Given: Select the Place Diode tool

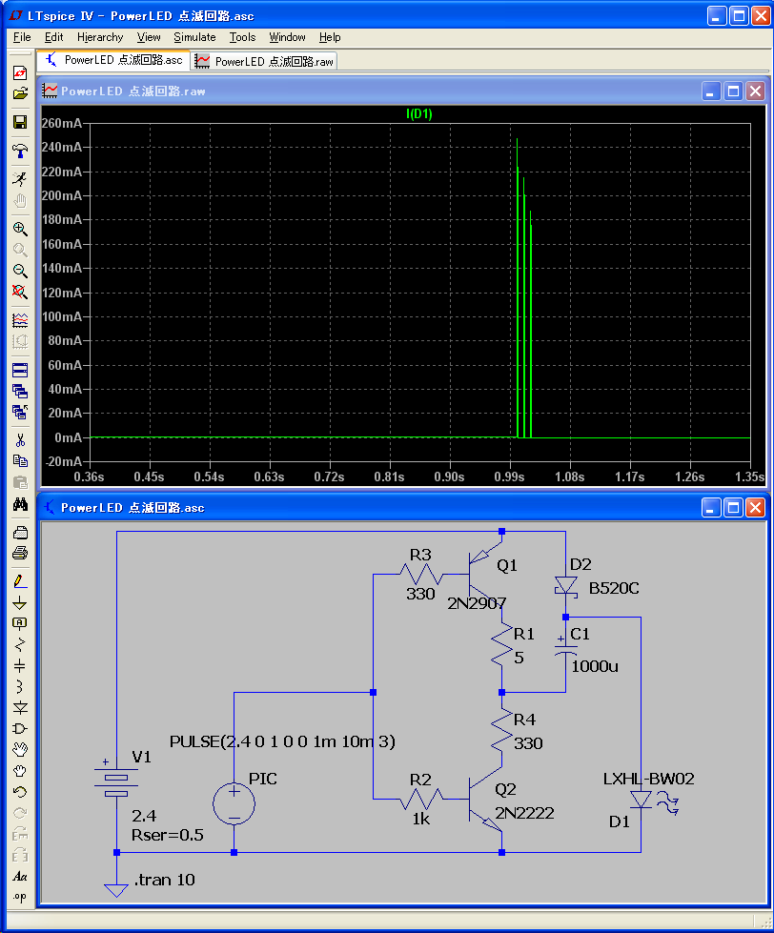Looking at the screenshot, I should 20,707.
